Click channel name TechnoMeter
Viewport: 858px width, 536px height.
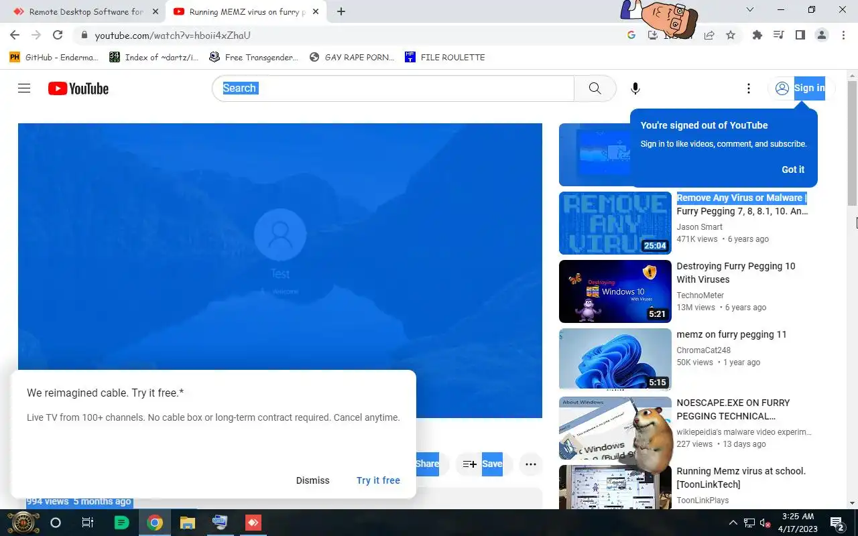(x=700, y=295)
